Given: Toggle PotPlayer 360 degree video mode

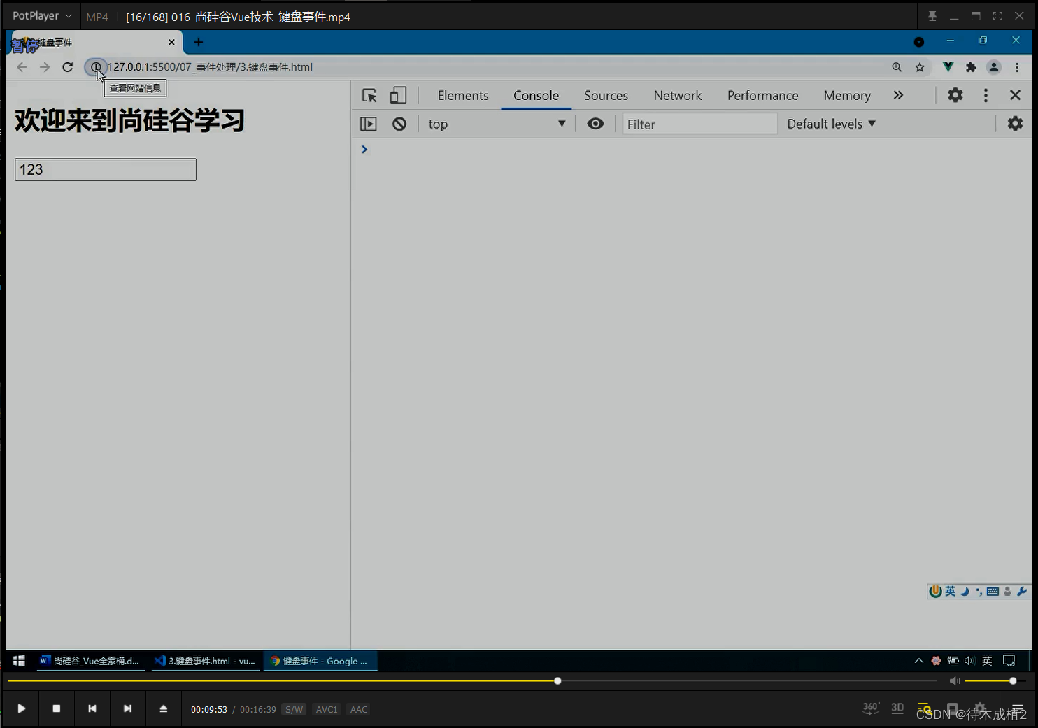Looking at the screenshot, I should [871, 708].
